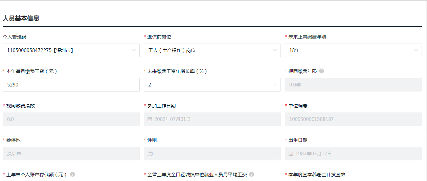
Task: Click calendar icon in 出生日期 field
Action: coord(291,154)
